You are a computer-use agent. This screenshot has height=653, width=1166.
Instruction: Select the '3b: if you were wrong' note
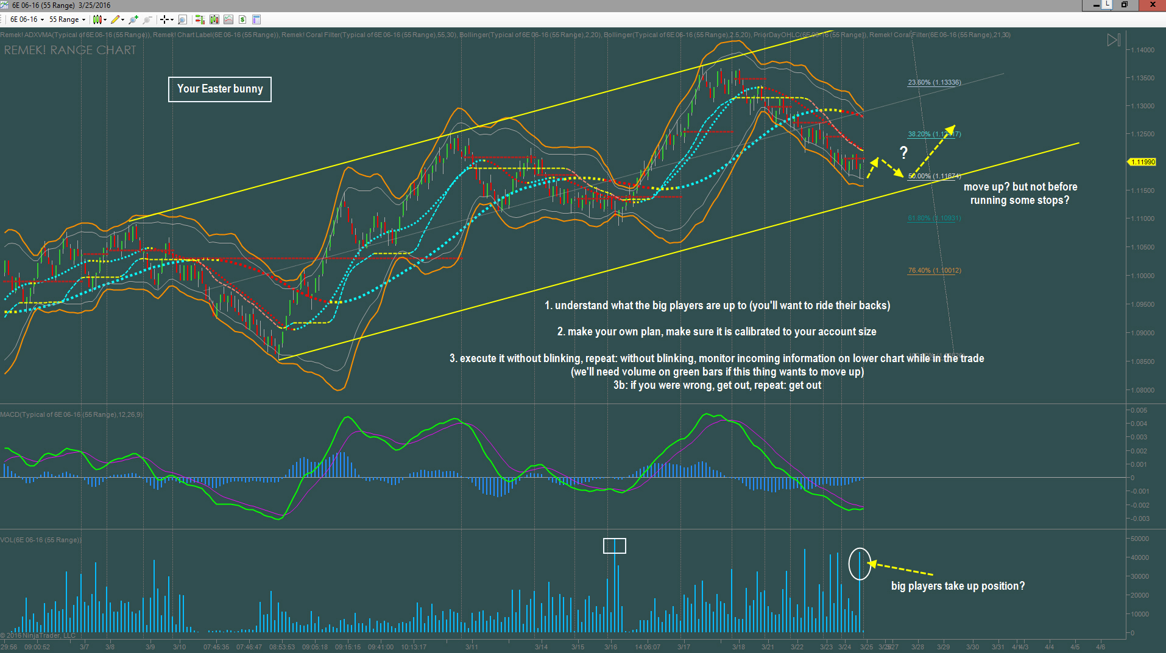[717, 385]
